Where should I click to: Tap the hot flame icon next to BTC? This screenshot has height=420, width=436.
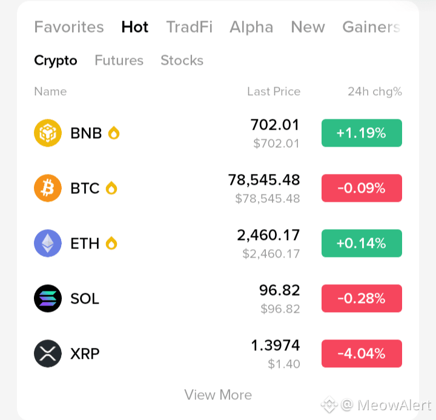pos(111,188)
